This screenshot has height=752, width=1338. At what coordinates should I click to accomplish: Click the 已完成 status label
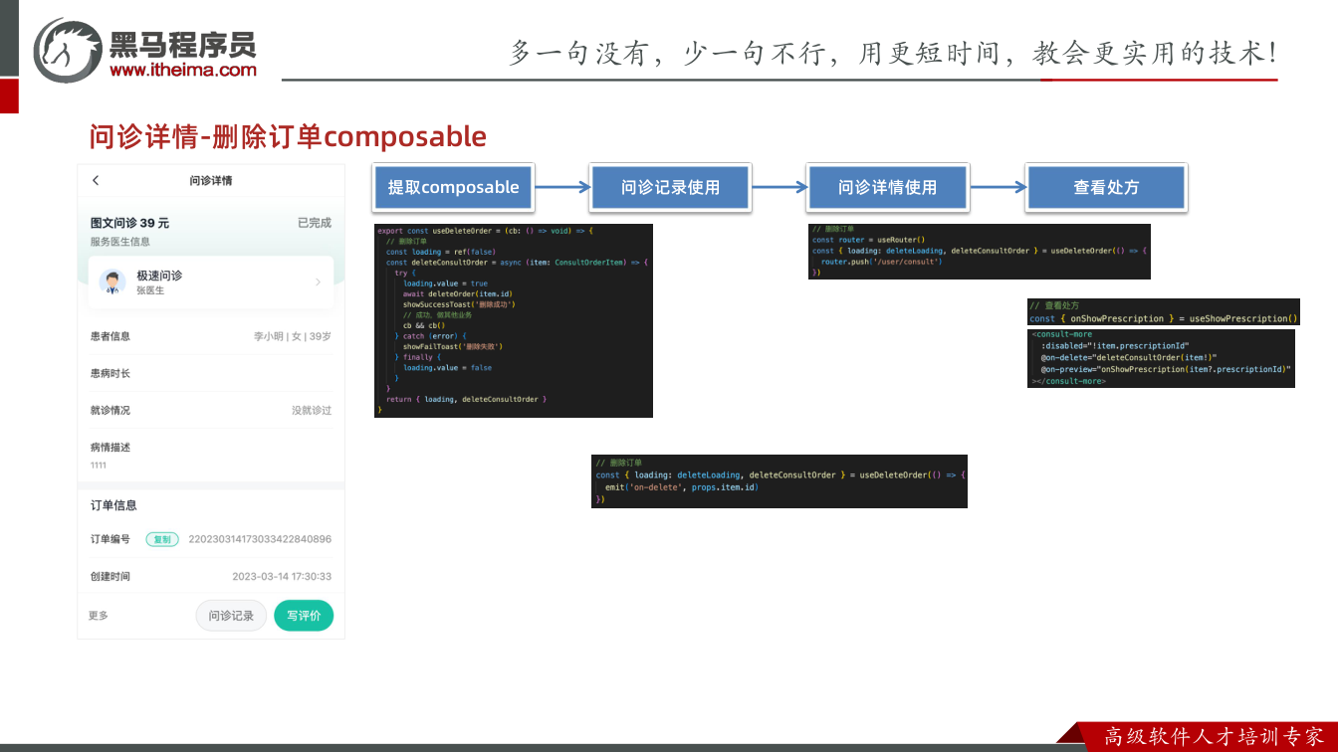315,223
